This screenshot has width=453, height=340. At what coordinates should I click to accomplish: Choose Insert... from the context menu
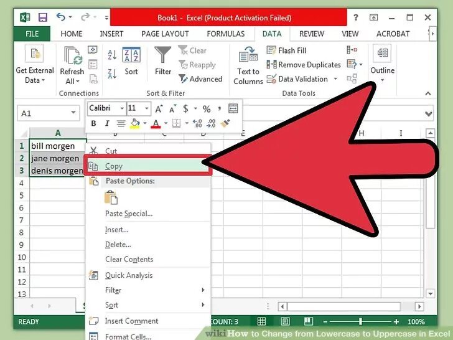(x=117, y=230)
